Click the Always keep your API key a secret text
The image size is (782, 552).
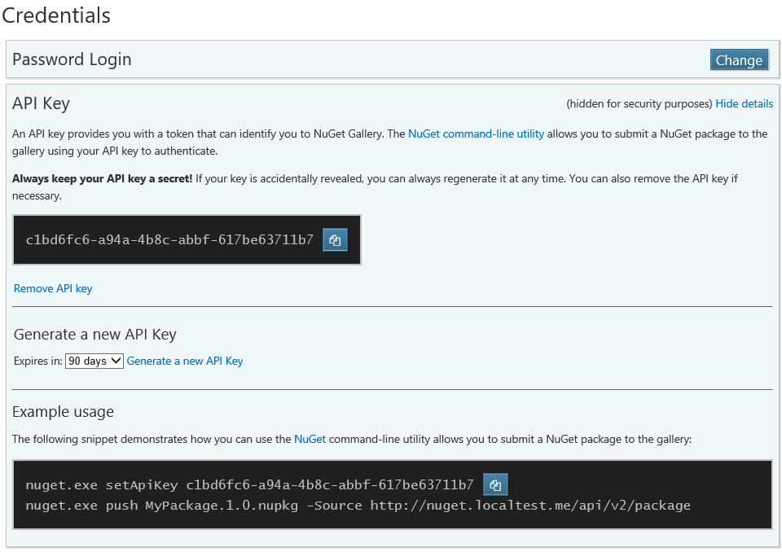102,178
